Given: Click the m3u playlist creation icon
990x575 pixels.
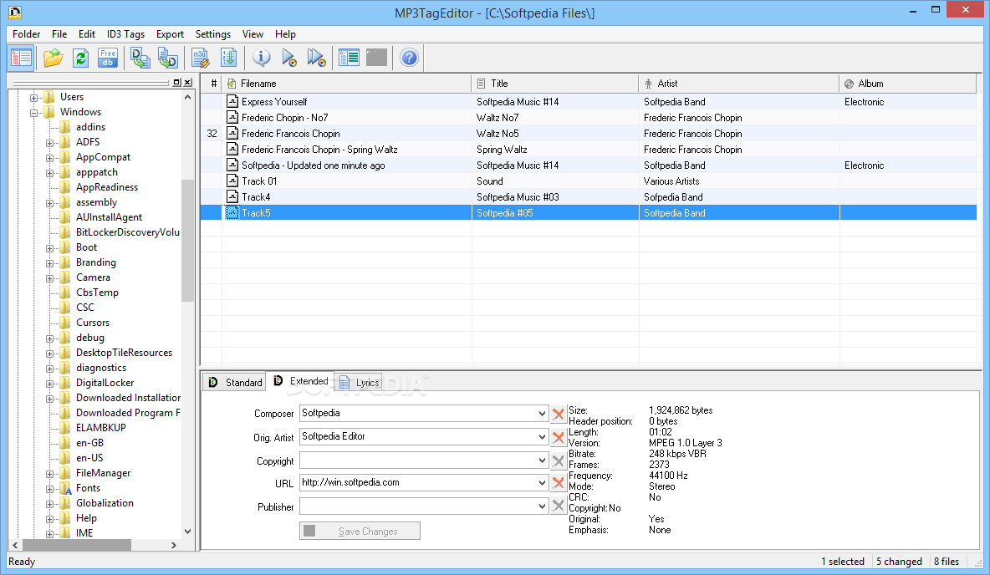Looking at the screenshot, I should tap(200, 58).
